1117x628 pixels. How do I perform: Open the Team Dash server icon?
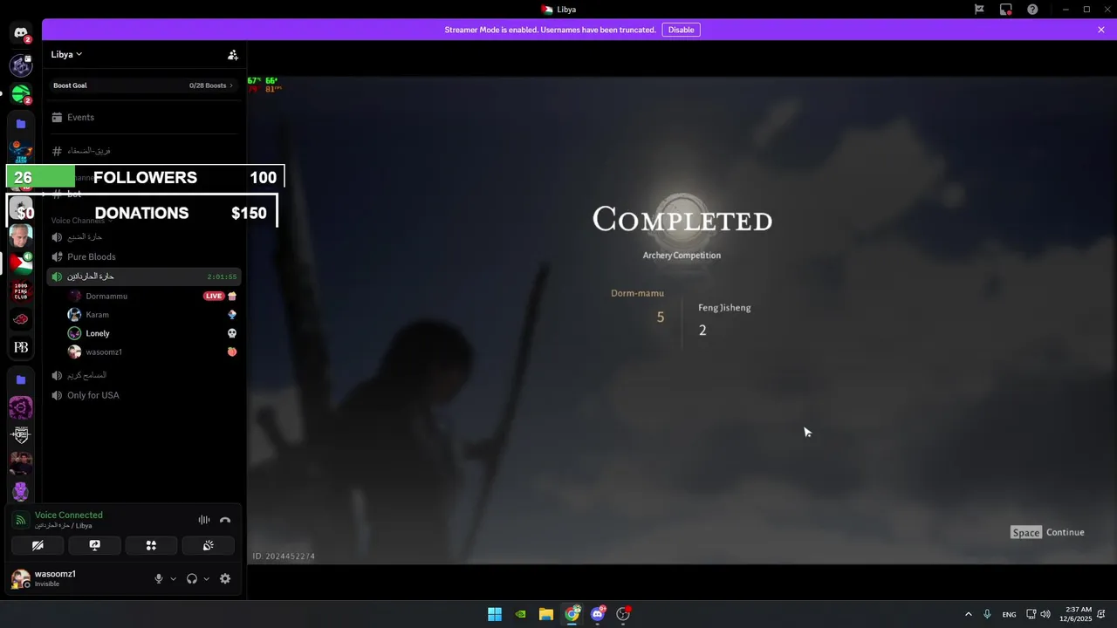21,152
